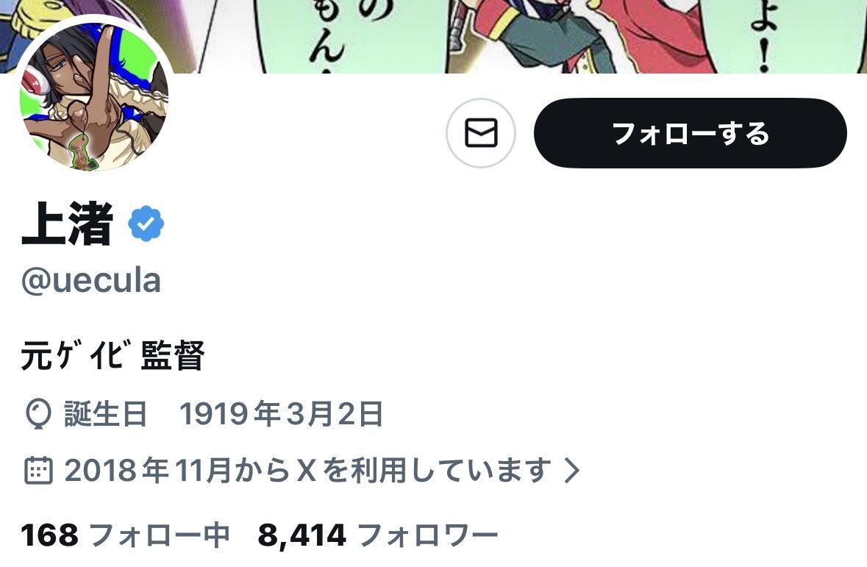This screenshot has width=867, height=567.
Task: Click the birthday balloon icon
Action: [38, 414]
